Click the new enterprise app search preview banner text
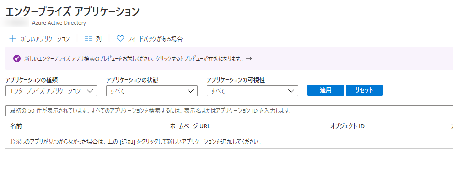 coord(133,59)
